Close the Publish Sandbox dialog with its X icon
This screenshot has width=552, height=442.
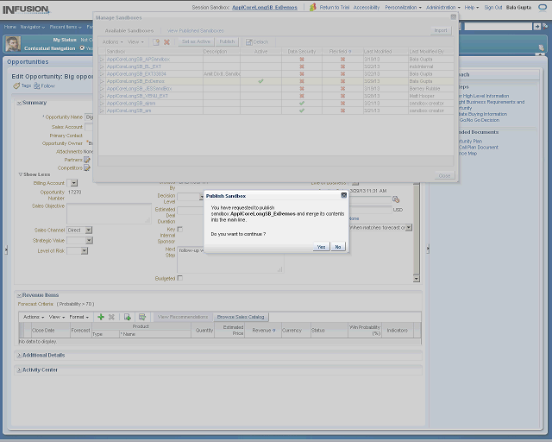[344, 196]
